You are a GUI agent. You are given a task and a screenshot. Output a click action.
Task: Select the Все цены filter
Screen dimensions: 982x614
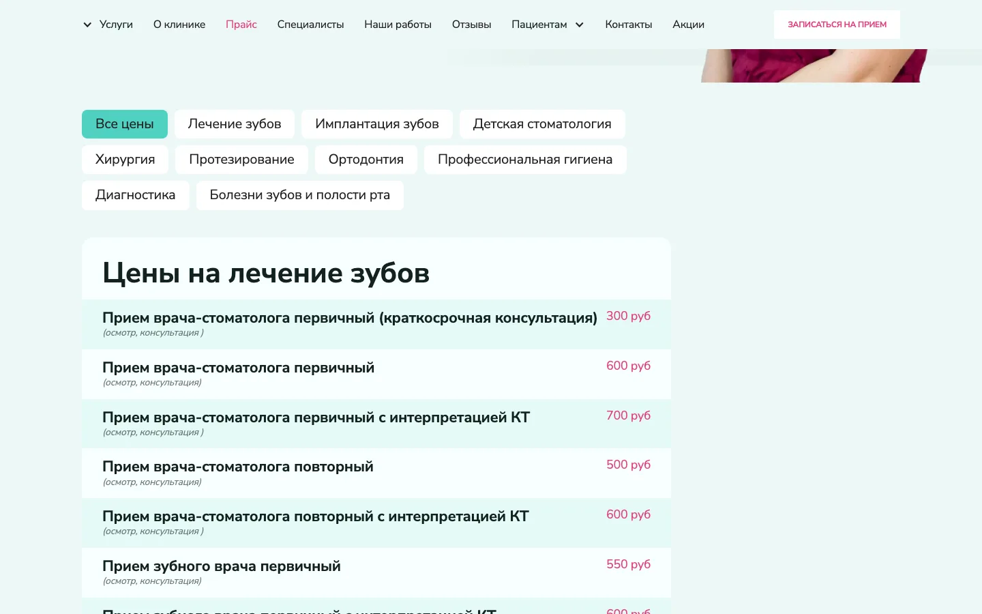click(125, 124)
